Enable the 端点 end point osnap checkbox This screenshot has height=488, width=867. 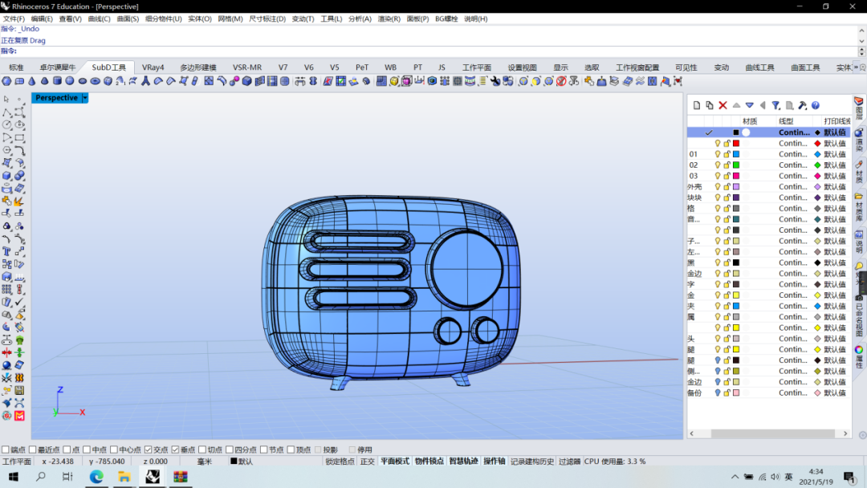pos(6,450)
